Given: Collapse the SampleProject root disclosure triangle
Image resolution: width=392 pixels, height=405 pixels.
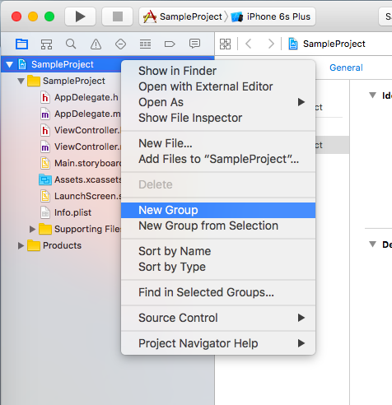Looking at the screenshot, I should (x=10, y=64).
